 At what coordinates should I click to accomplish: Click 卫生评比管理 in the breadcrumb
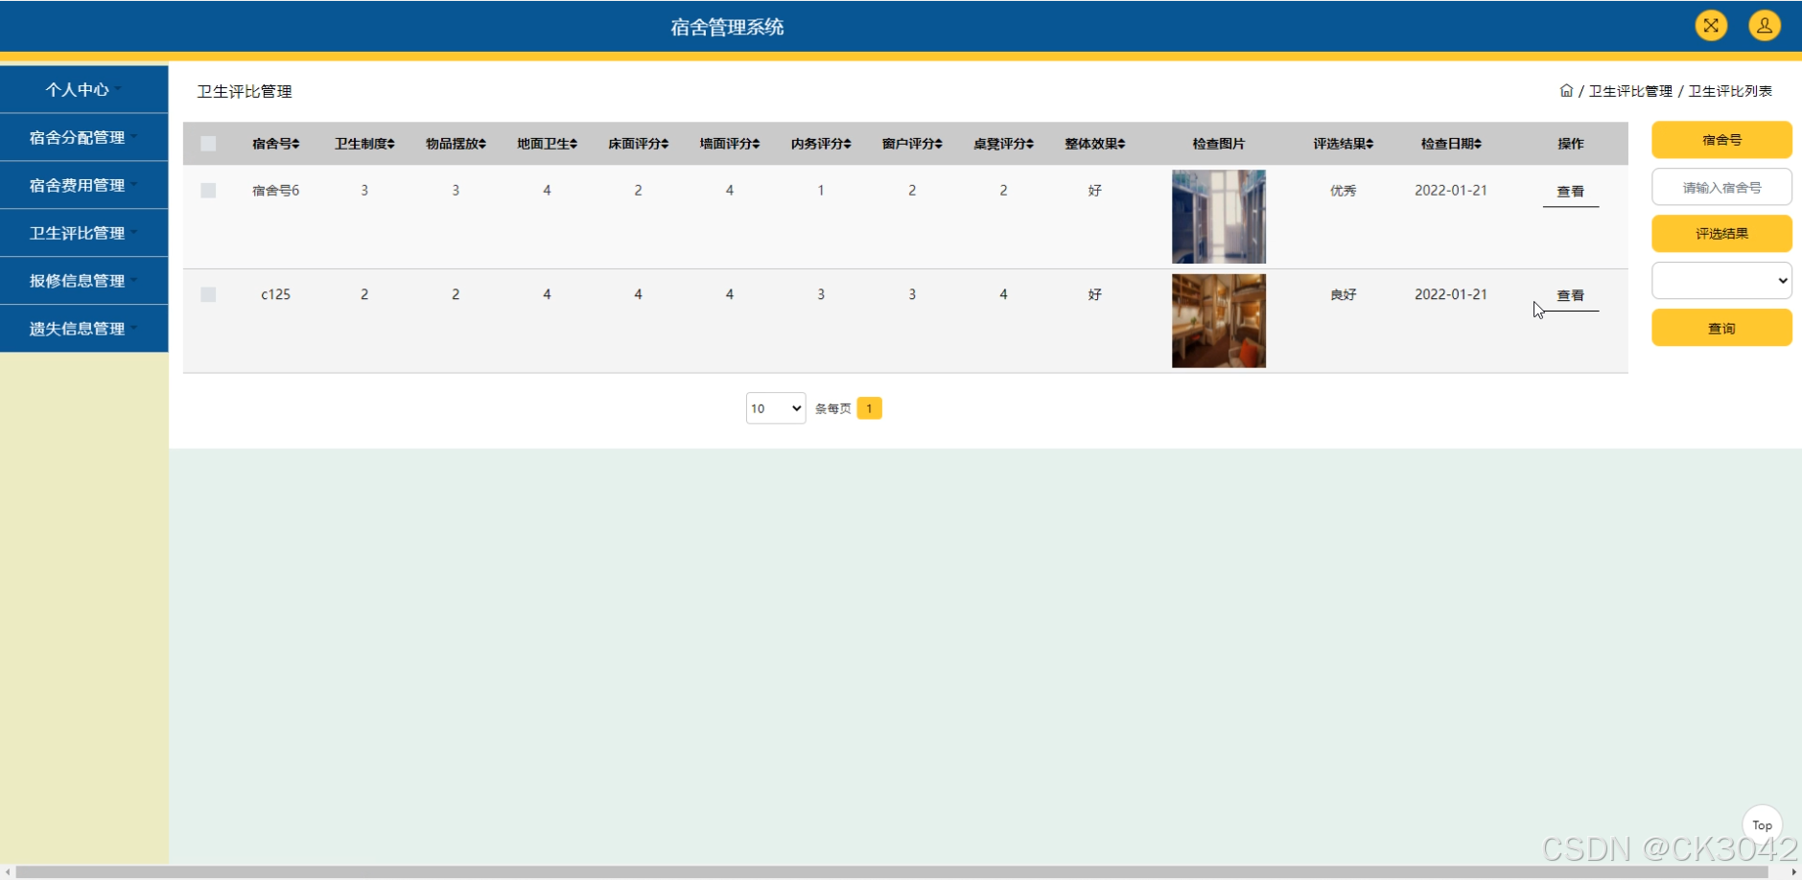(1630, 91)
